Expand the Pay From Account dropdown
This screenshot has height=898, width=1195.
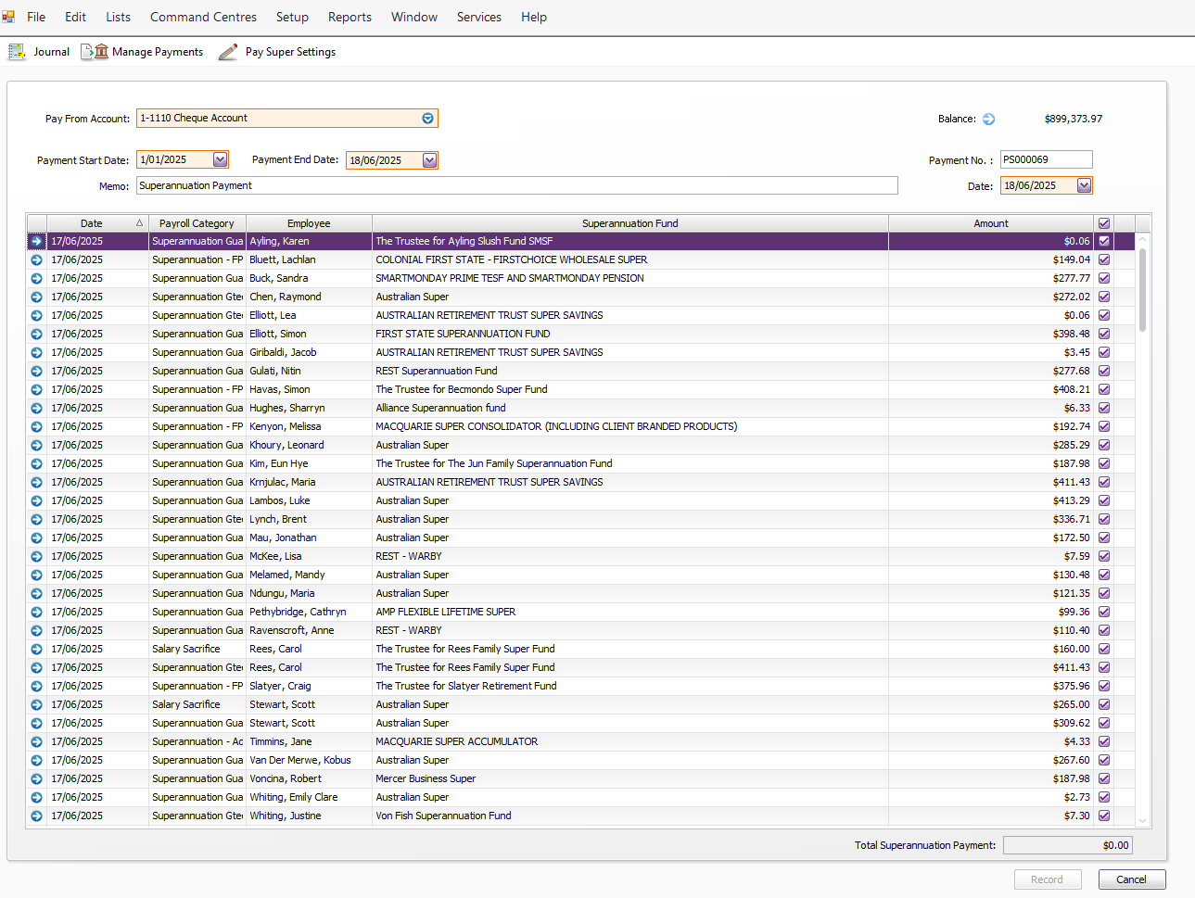coord(427,119)
